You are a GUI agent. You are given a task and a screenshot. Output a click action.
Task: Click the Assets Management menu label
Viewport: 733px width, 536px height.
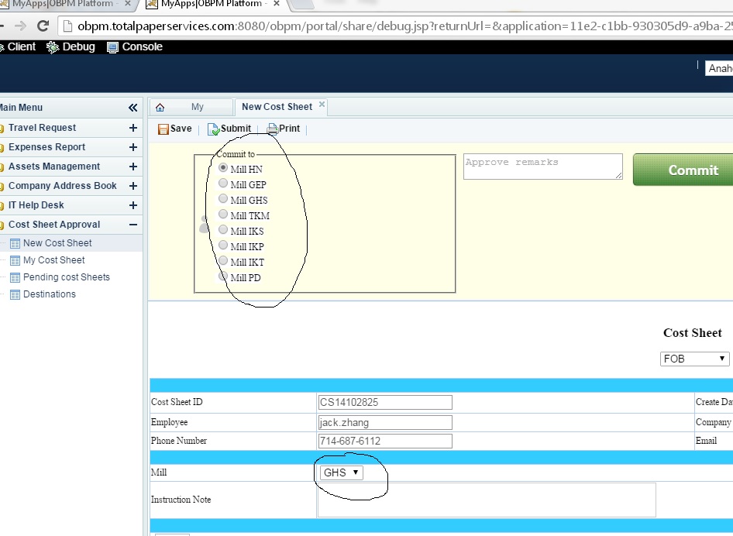(x=54, y=167)
